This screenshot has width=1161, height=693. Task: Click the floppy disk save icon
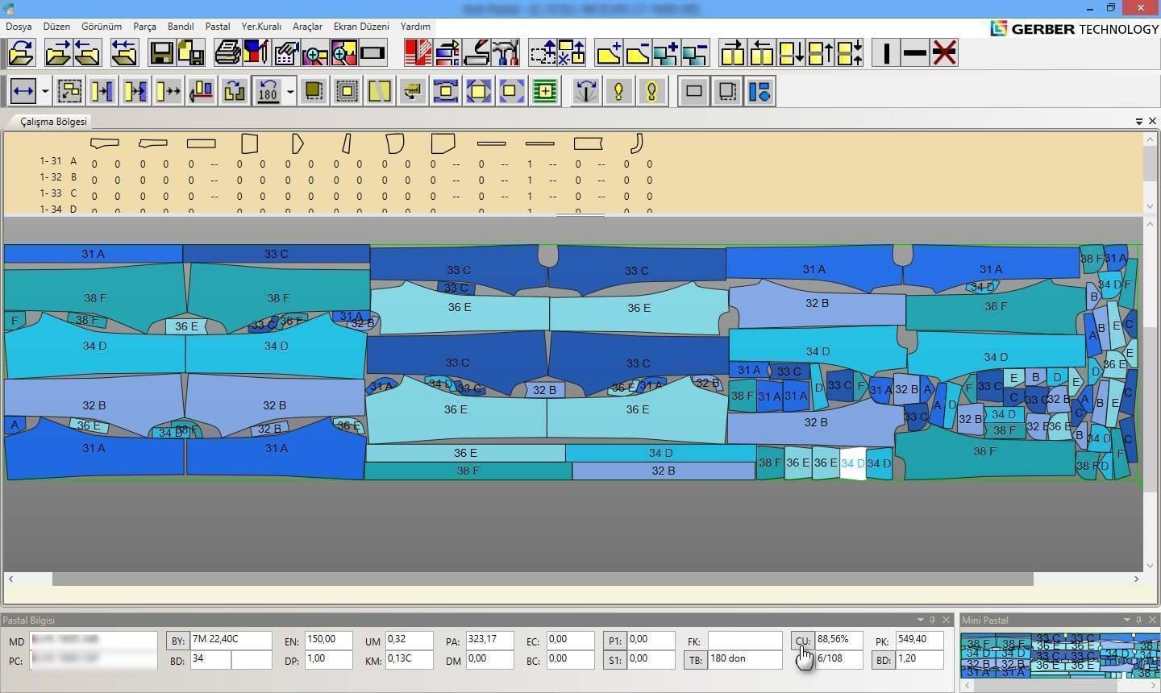click(x=162, y=53)
